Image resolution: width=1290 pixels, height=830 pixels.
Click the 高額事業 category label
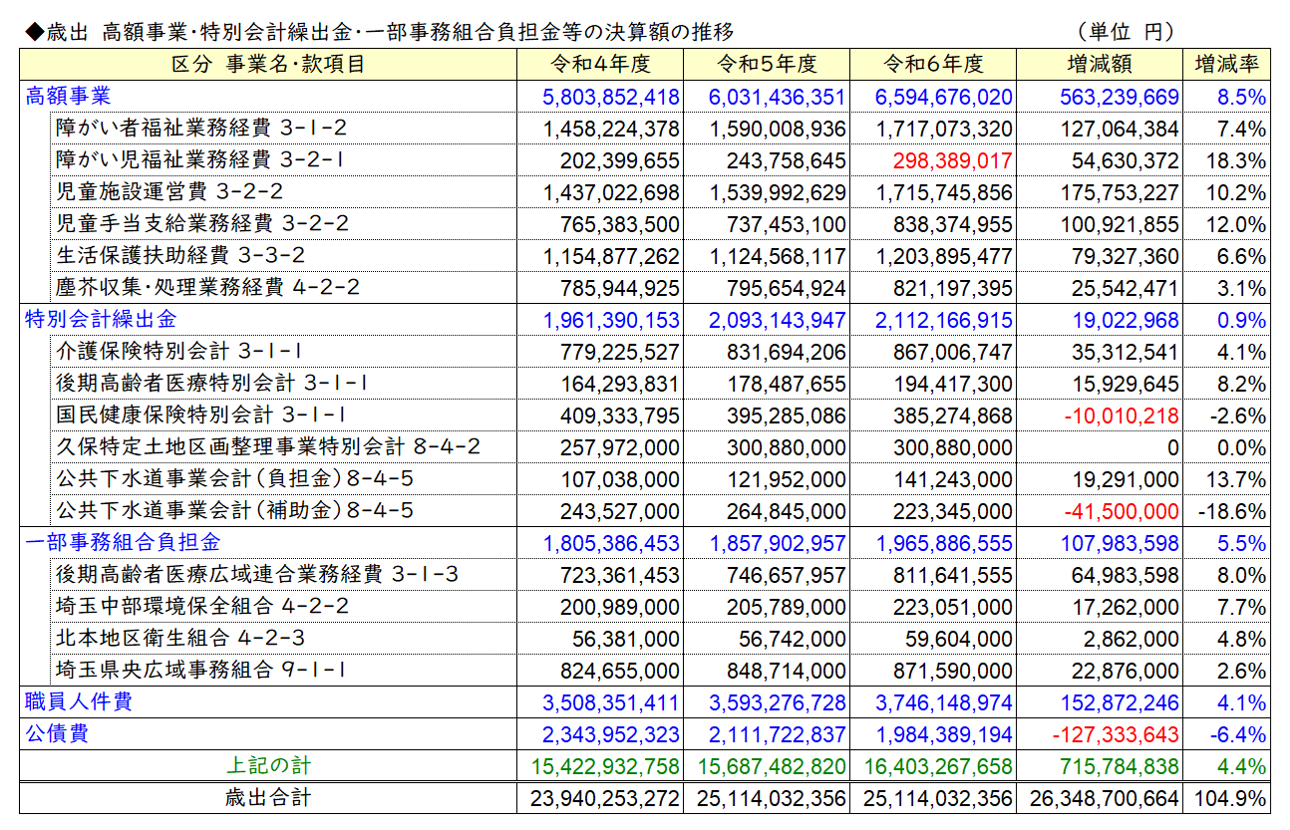68,97
